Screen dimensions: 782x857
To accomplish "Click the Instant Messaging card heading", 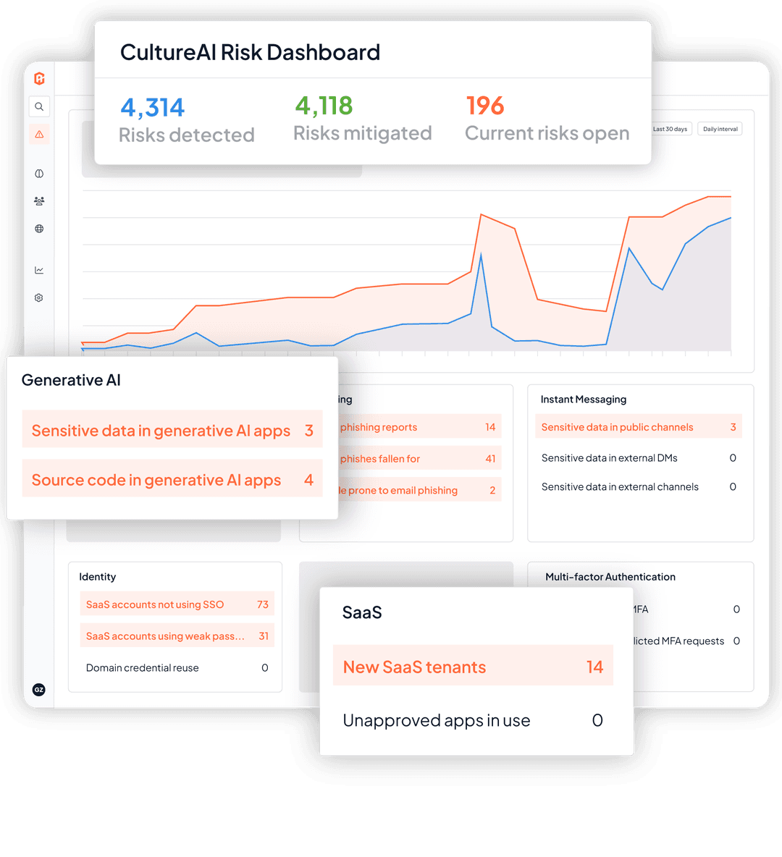I will point(584,400).
